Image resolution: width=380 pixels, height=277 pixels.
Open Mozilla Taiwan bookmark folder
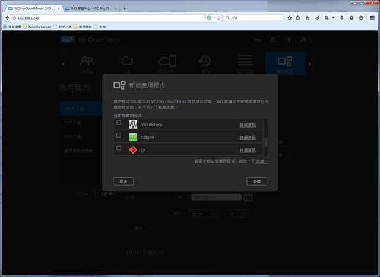click(37, 27)
